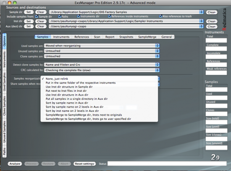
Task: Click the Process button
Action: [31, 163]
